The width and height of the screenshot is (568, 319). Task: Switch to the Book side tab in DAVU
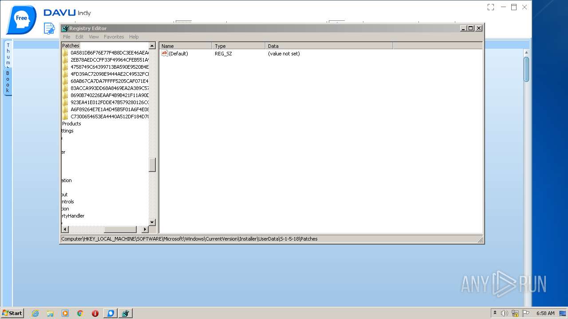click(x=8, y=82)
